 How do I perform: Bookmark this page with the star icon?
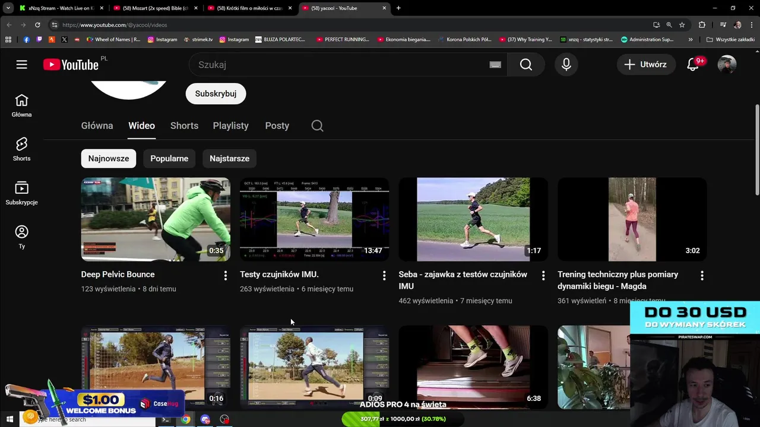[x=682, y=25]
